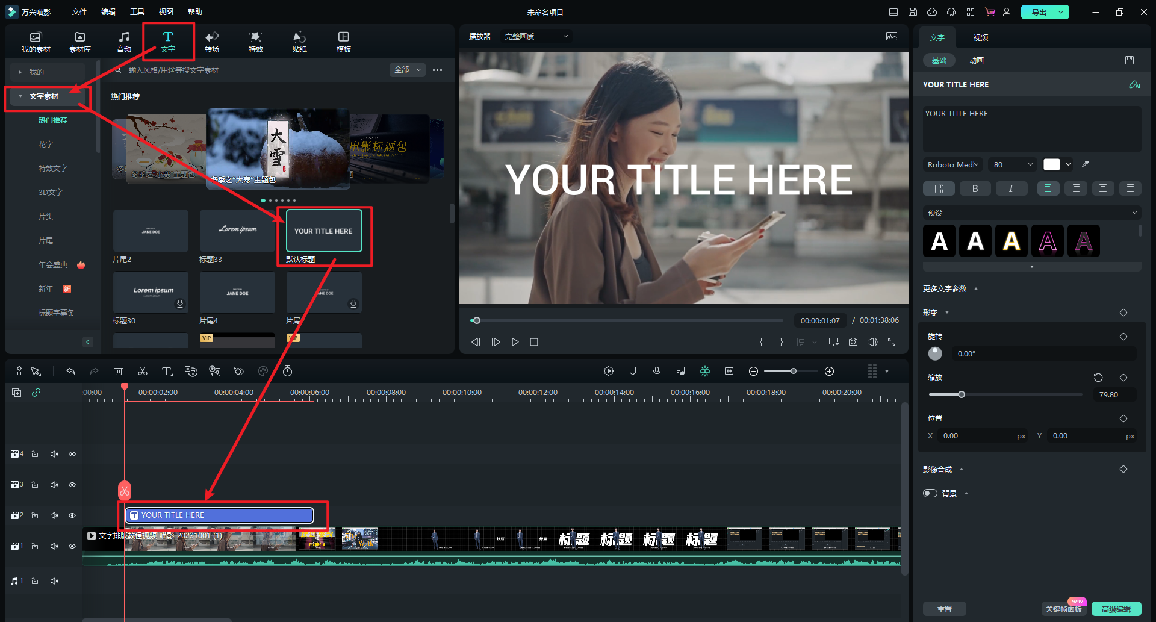Switch to the 动画 animation tab
This screenshot has height=622, width=1156.
[976, 61]
